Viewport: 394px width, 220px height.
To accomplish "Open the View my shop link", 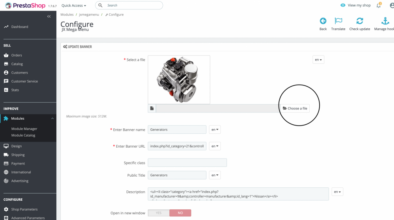I will [355, 6].
